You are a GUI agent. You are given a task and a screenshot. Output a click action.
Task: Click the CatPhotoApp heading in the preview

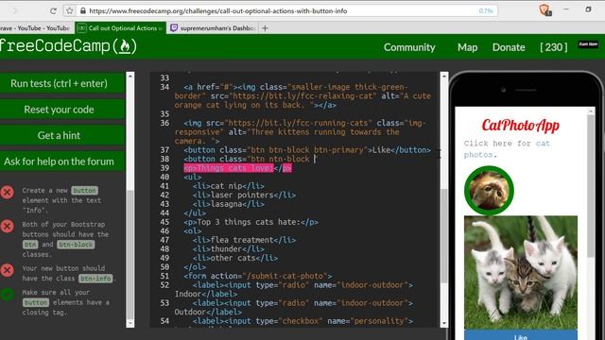pos(521,126)
